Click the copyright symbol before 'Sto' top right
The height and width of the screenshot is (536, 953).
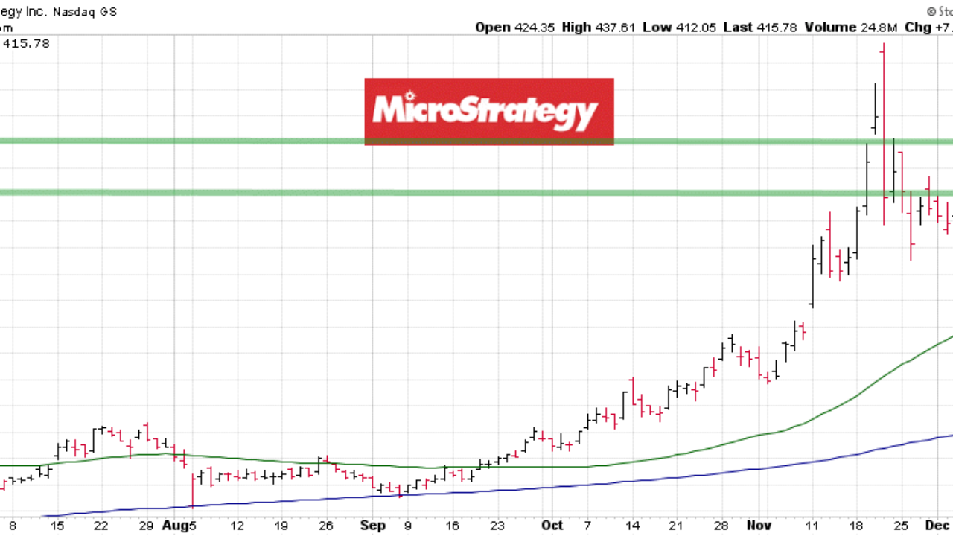pyautogui.click(x=931, y=10)
